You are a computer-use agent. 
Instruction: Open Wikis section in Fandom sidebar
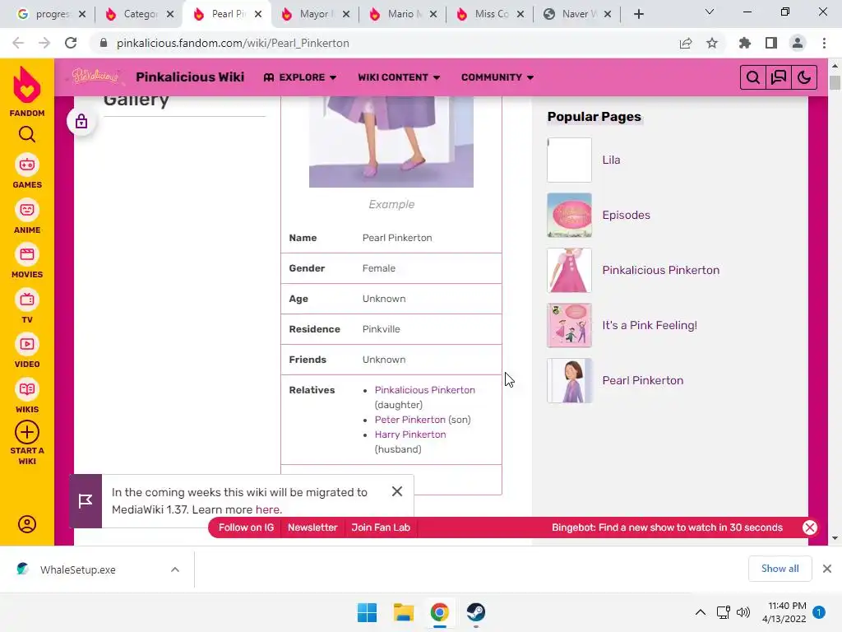pyautogui.click(x=27, y=397)
